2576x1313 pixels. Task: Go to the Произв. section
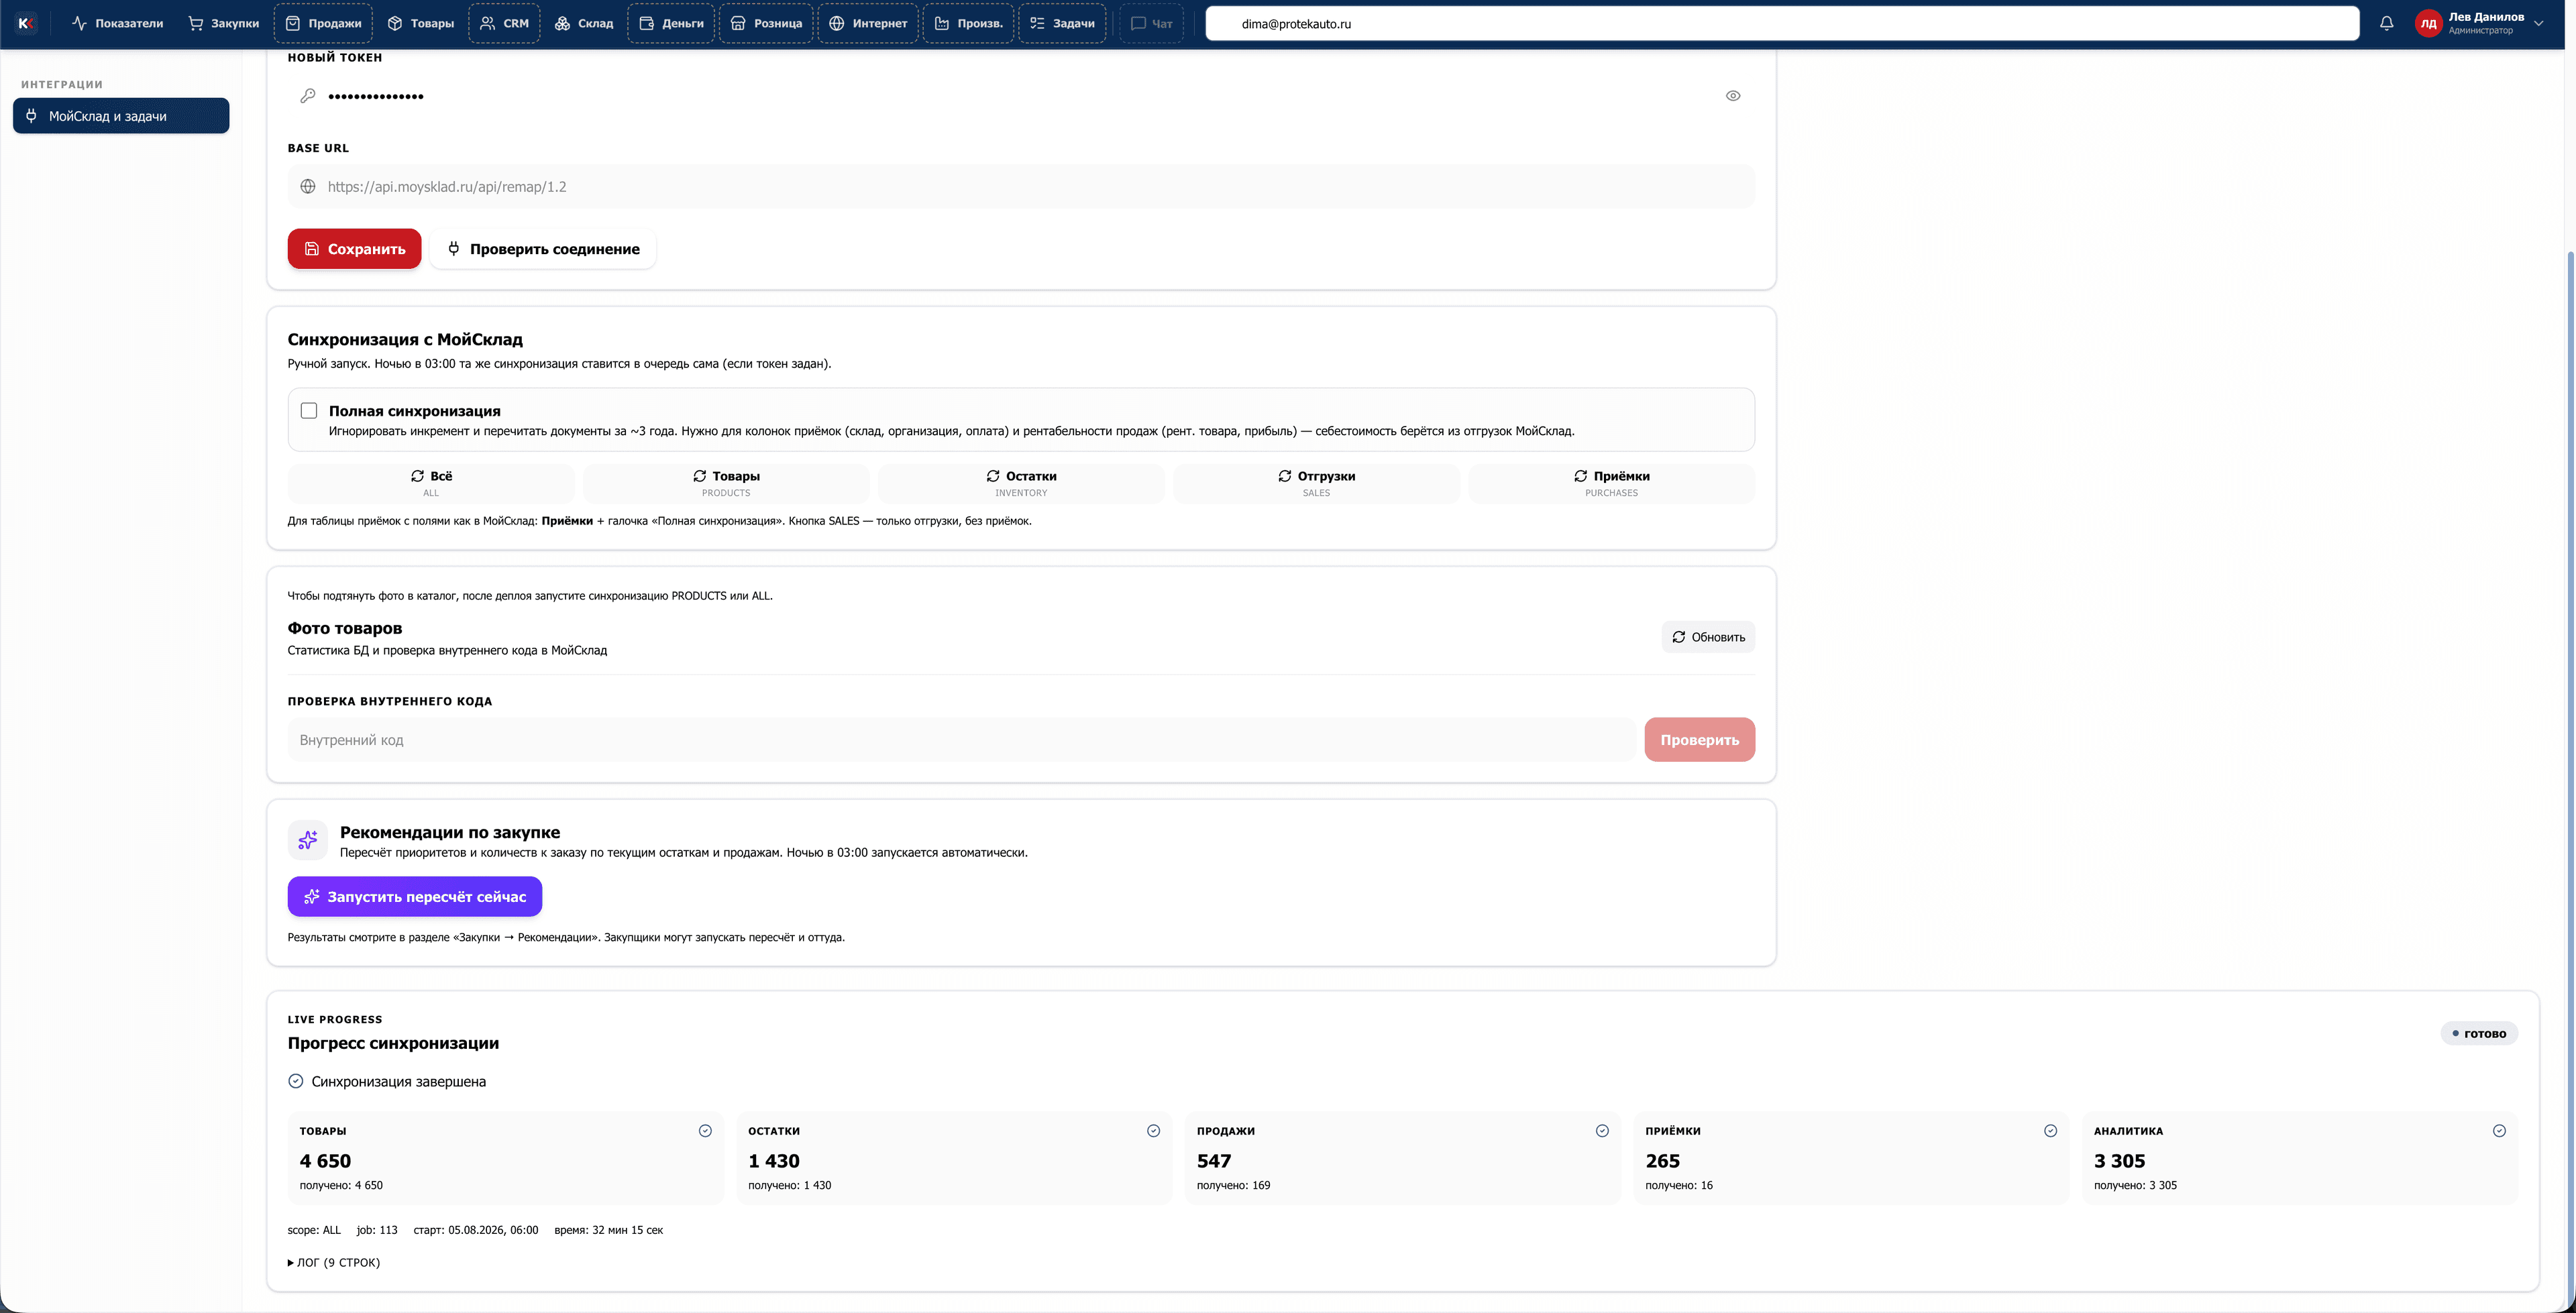point(969,23)
